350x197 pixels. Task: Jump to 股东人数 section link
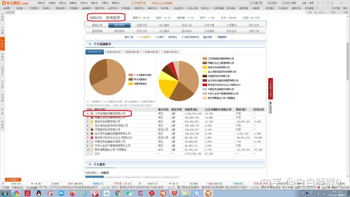pos(129,37)
